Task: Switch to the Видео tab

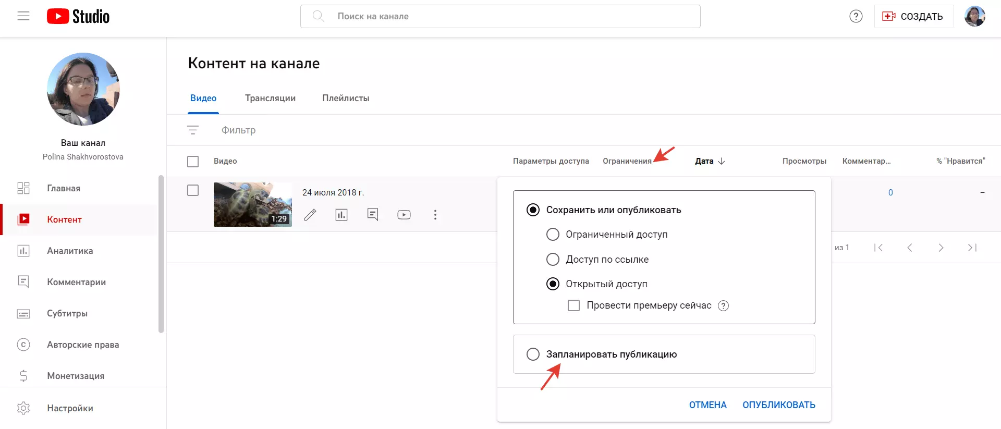Action: pyautogui.click(x=203, y=98)
